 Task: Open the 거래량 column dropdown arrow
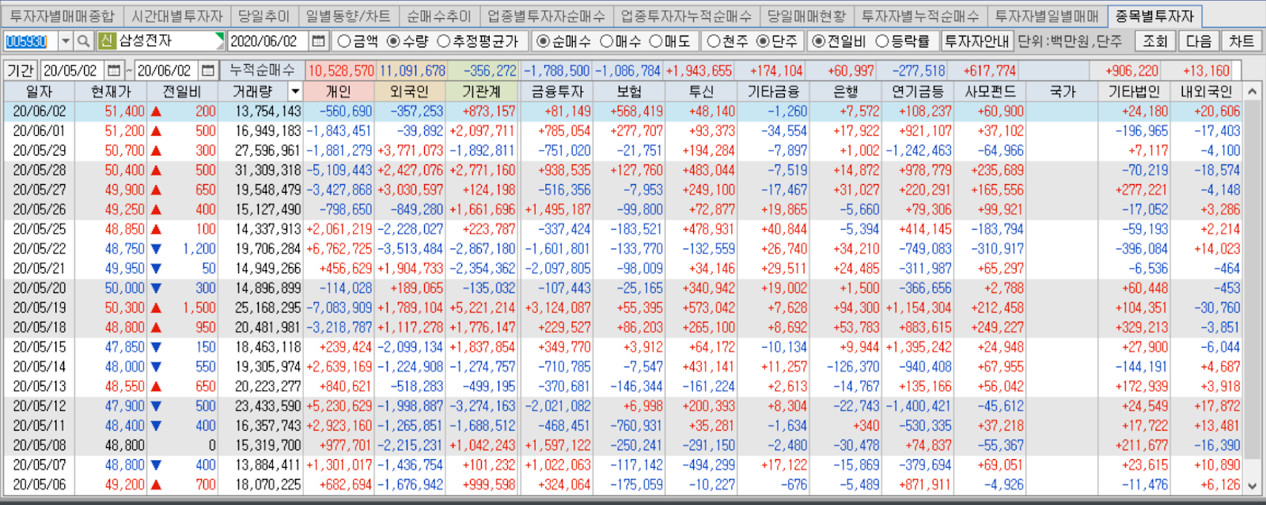[295, 92]
